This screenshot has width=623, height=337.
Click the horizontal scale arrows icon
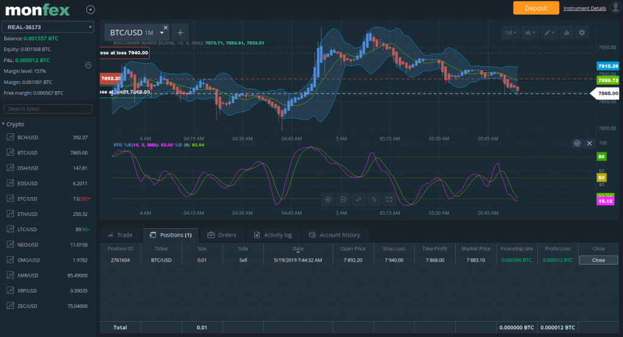[358, 200]
